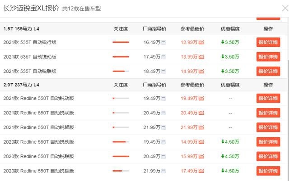Click 报价详情 for 2021款 Redline 550T 自动锐联版

pyautogui.click(x=268, y=113)
